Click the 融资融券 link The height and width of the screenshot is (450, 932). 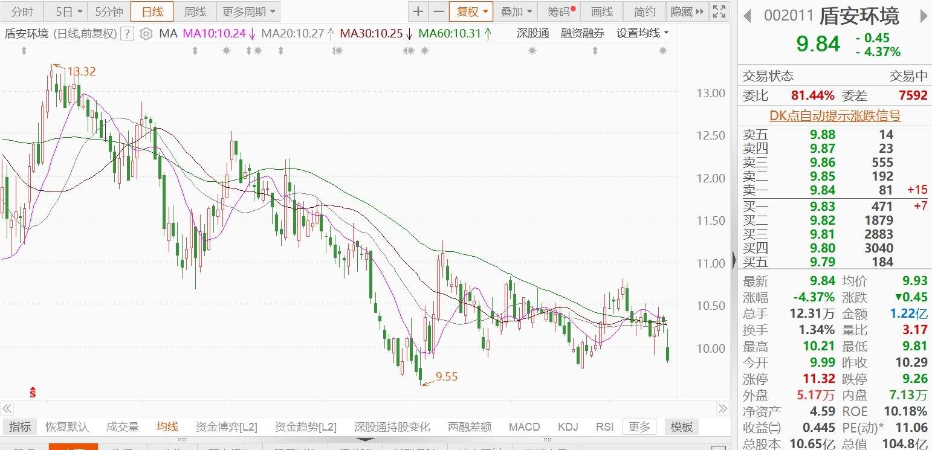pyautogui.click(x=583, y=34)
